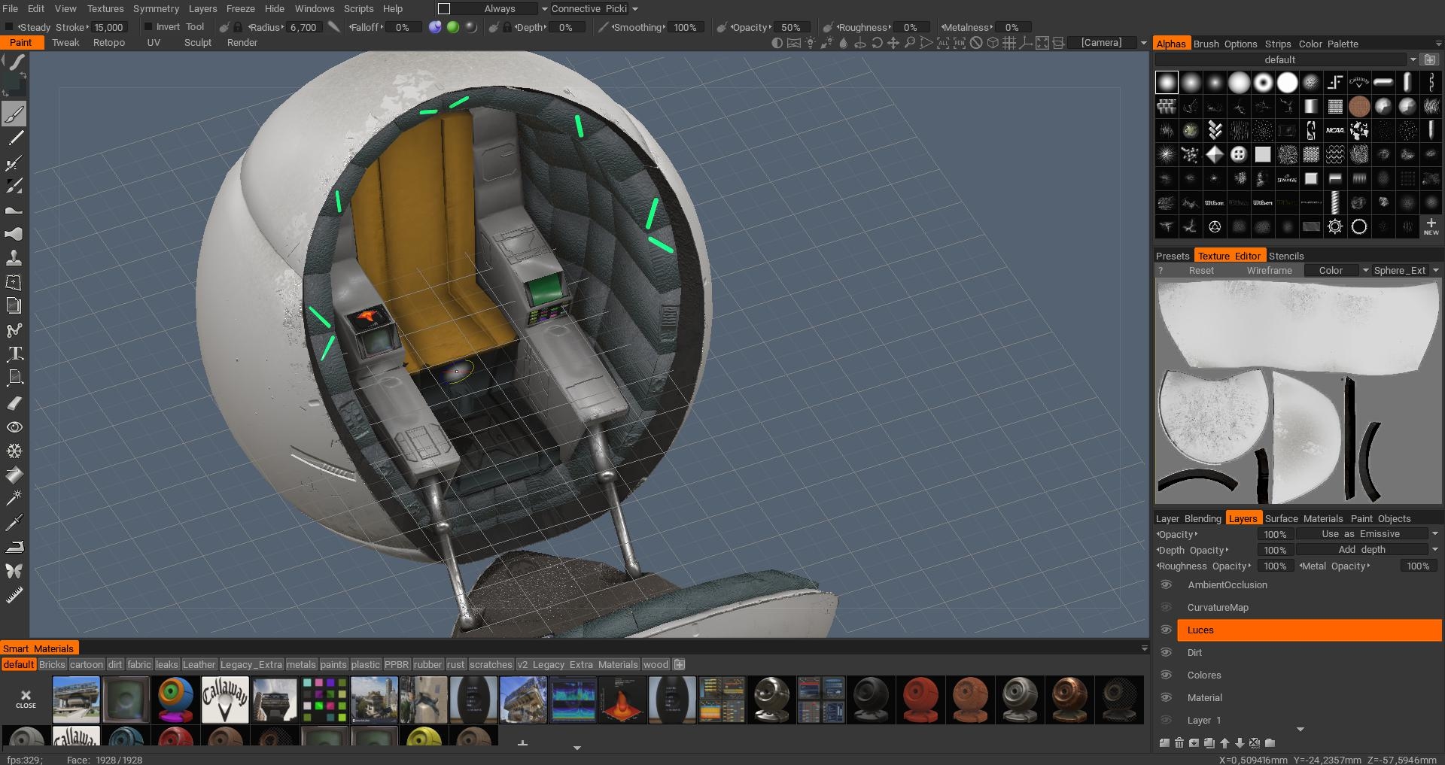Choose the Freeze snowflake tool

[14, 451]
